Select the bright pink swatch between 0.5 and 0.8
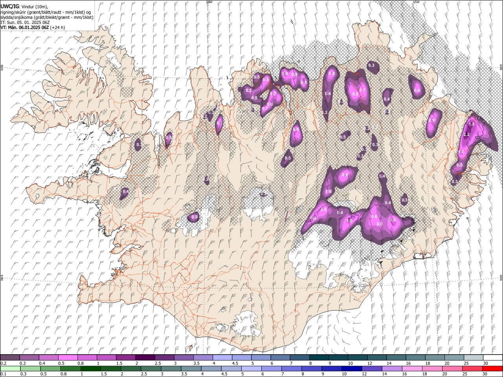The height and width of the screenshot is (377, 503). [x=68, y=357]
